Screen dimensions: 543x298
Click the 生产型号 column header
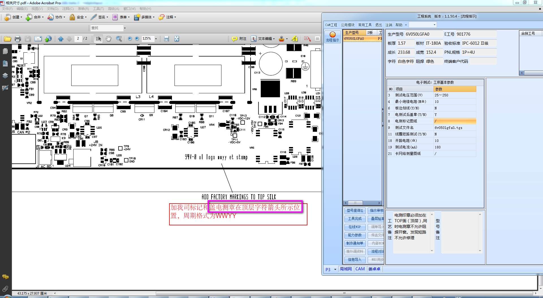354,33
